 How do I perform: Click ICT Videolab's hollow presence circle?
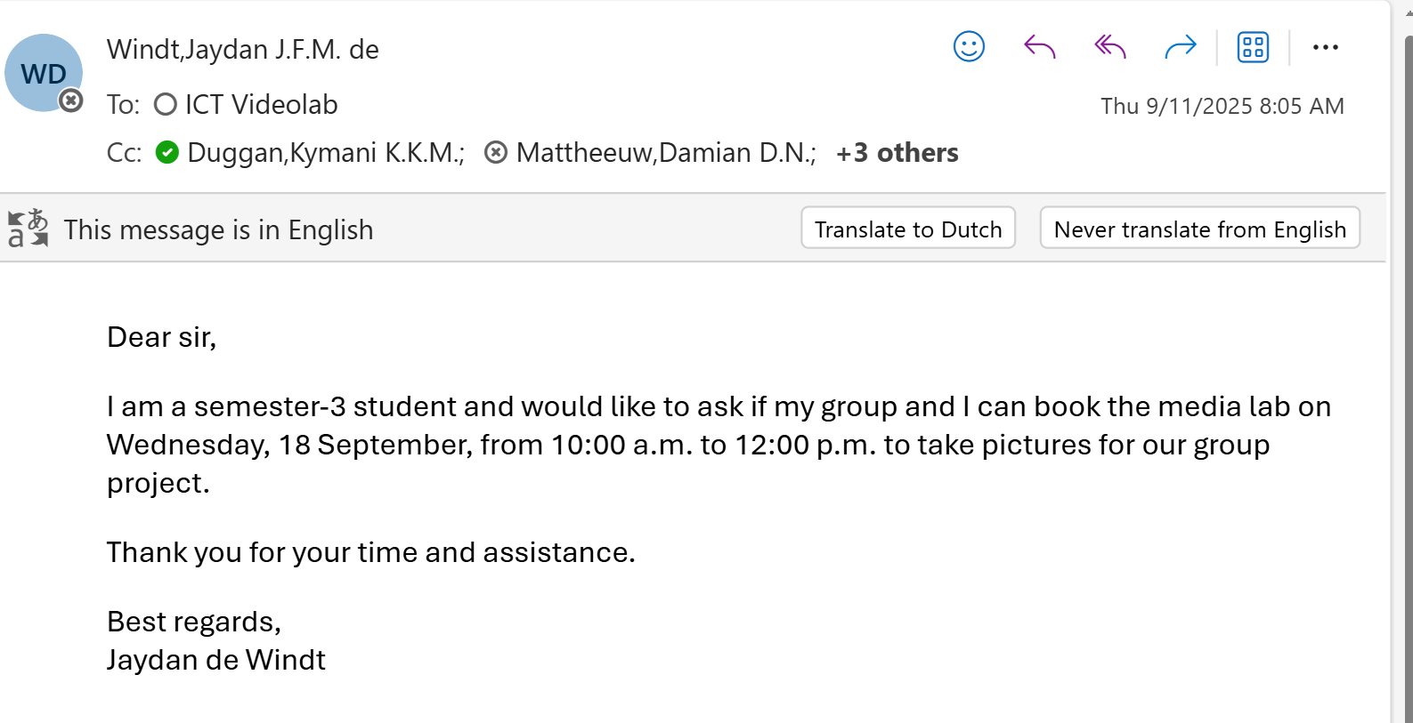pyautogui.click(x=165, y=104)
